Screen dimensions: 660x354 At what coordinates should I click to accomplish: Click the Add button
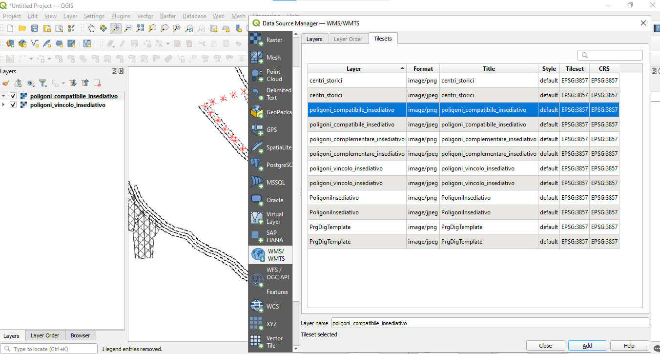(587, 345)
